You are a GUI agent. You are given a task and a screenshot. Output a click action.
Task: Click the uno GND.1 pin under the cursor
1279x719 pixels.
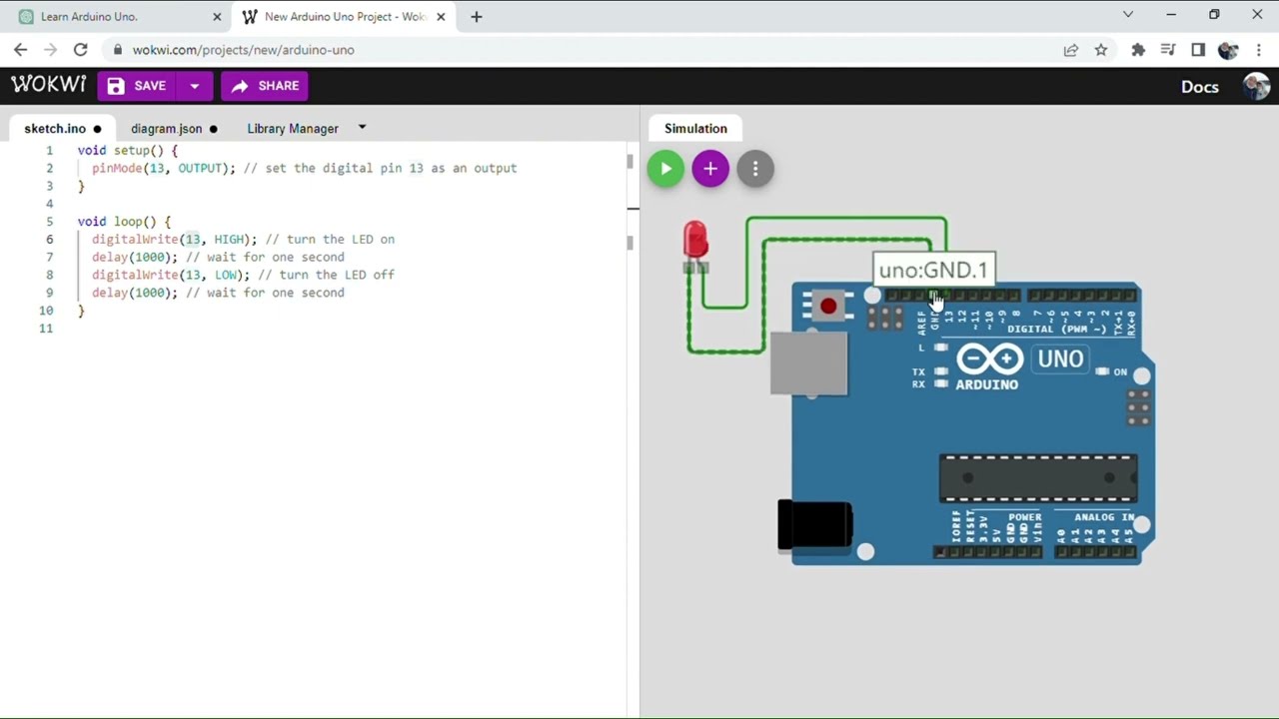click(x=934, y=297)
